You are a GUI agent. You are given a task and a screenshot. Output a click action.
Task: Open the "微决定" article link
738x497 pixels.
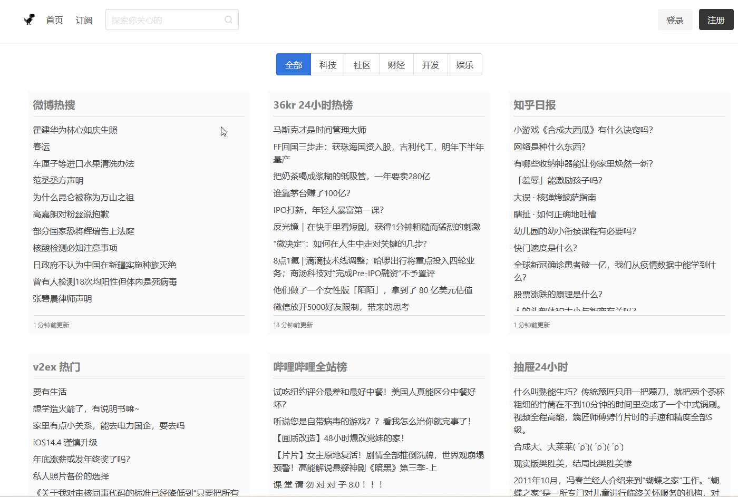[350, 244]
